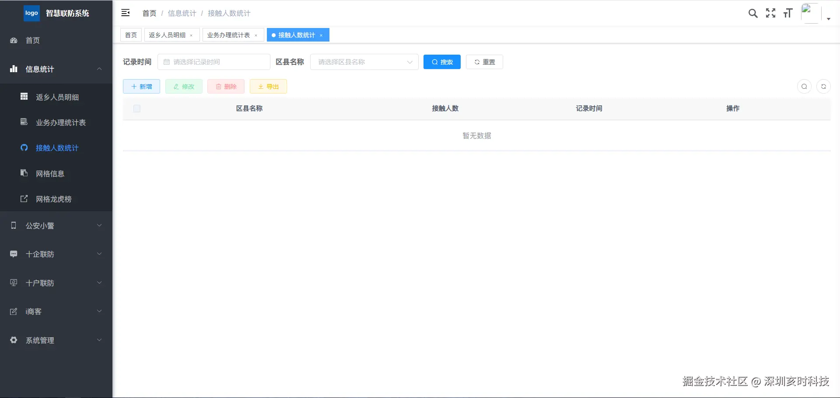The height and width of the screenshot is (398, 840).
Task: Click the logo image in sidebar header
Action: [x=31, y=13]
